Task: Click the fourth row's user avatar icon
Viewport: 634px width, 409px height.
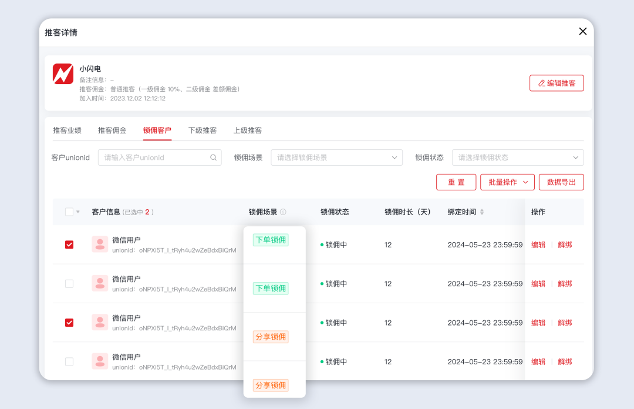Action: click(x=100, y=361)
